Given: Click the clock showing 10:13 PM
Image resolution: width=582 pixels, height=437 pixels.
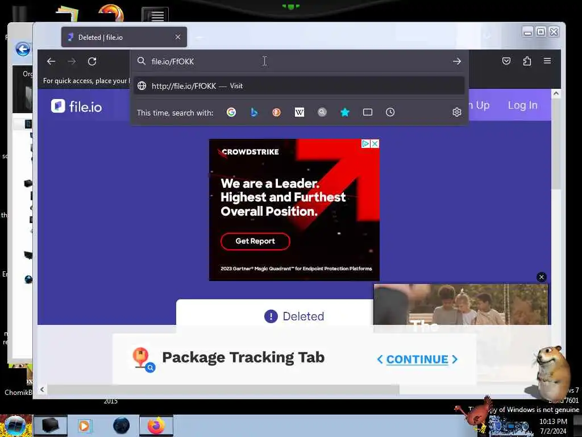Looking at the screenshot, I should point(553,422).
